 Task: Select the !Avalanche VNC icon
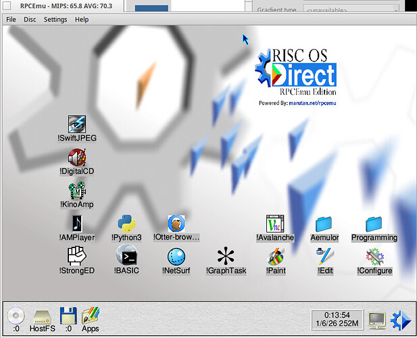coord(275,223)
